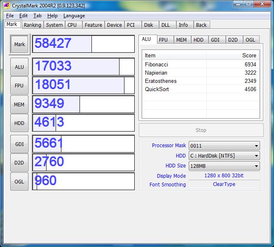The width and height of the screenshot is (274, 247).
Task: Open the File menu
Action: point(10,16)
